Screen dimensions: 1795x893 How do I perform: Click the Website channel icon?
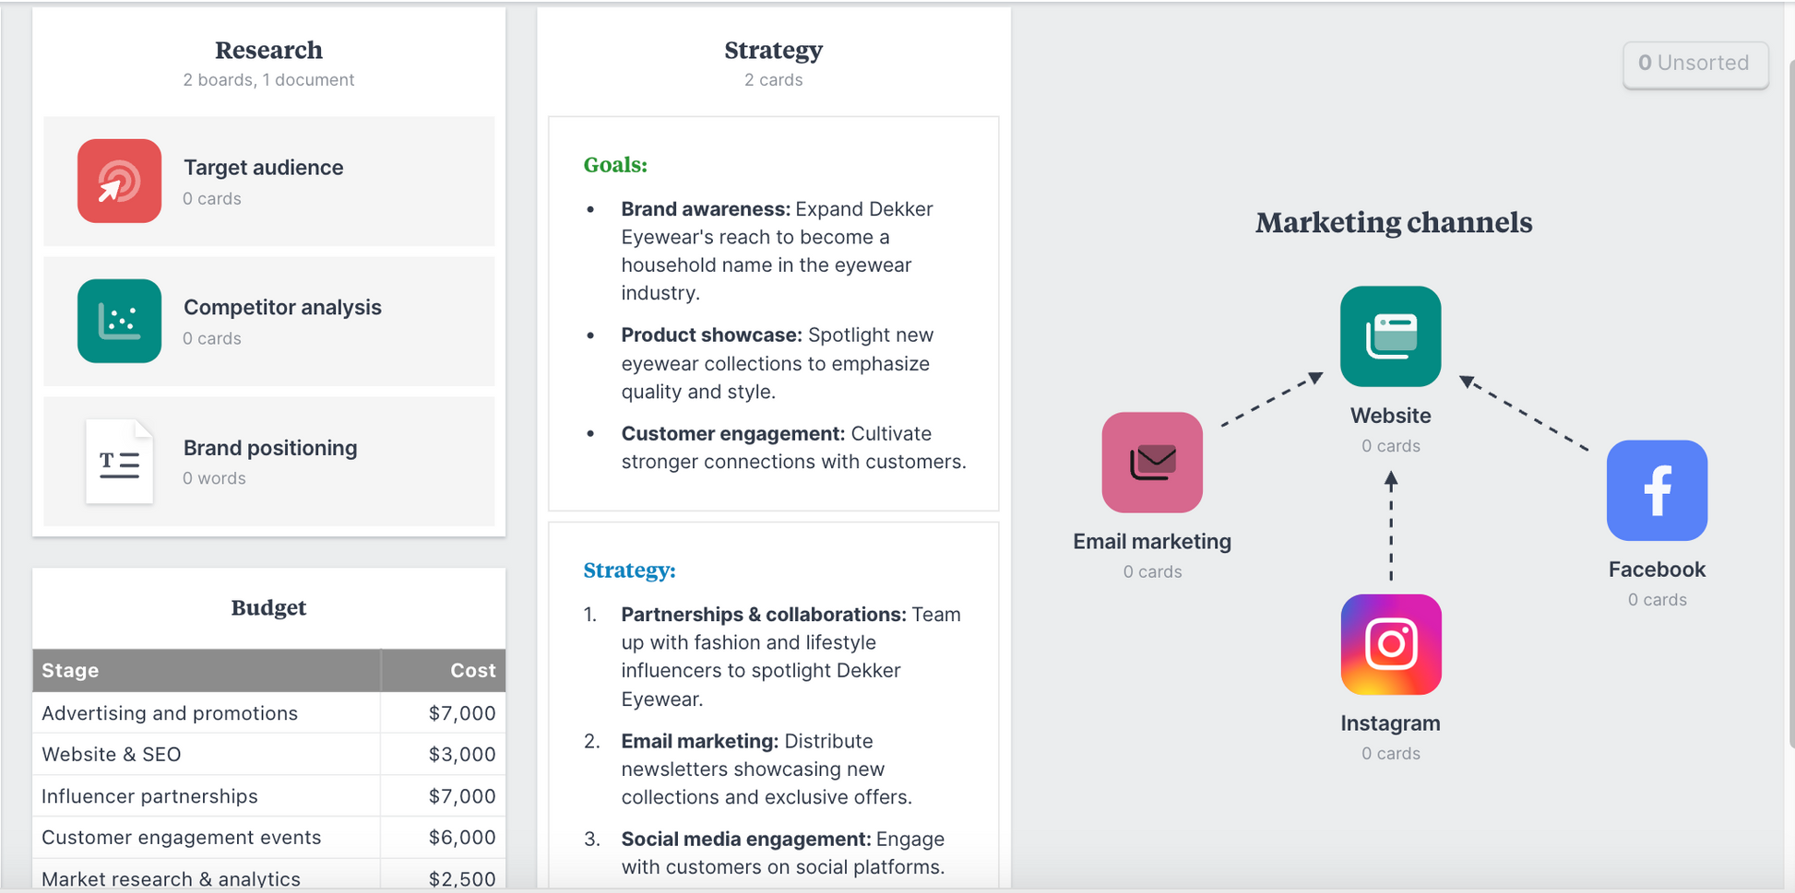[1390, 336]
